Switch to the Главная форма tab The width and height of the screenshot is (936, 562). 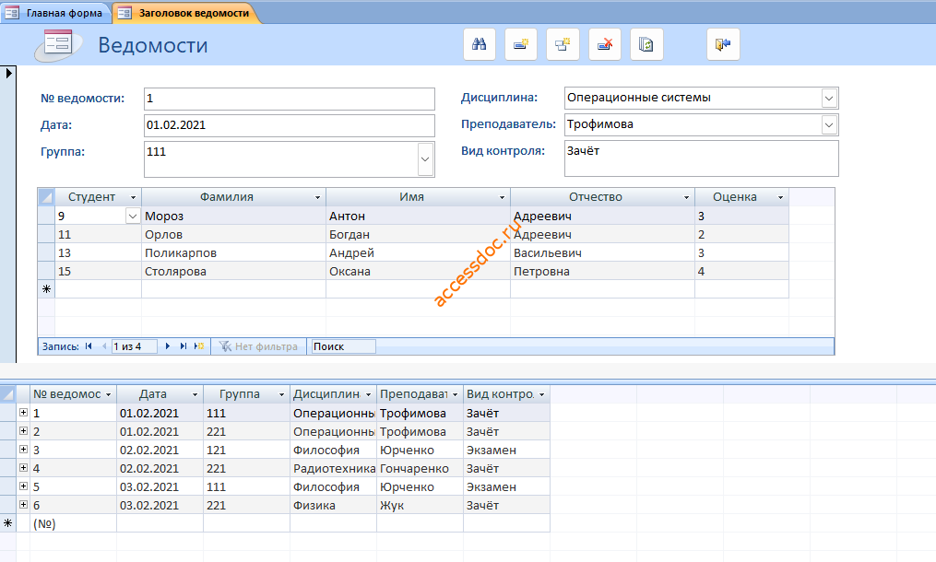click(x=56, y=13)
